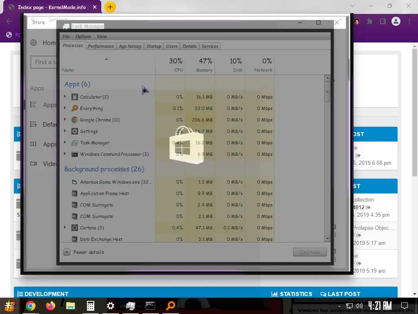Screen dimensions: 418x314
Task: Sort by the Name column header
Action: click(x=107, y=65)
